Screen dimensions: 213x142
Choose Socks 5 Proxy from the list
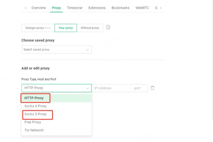click(x=57, y=114)
